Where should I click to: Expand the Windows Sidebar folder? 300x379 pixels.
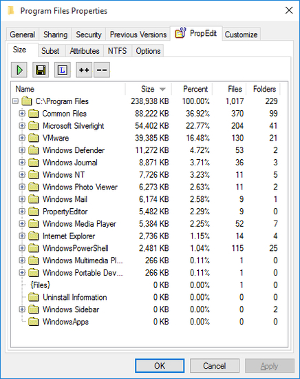tap(22, 309)
